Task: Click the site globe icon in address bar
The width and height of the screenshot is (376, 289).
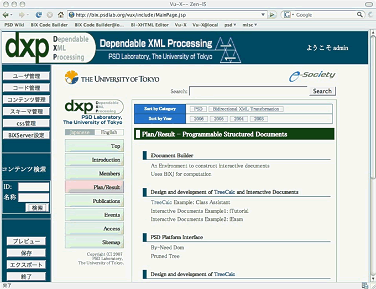Action: click(x=71, y=15)
